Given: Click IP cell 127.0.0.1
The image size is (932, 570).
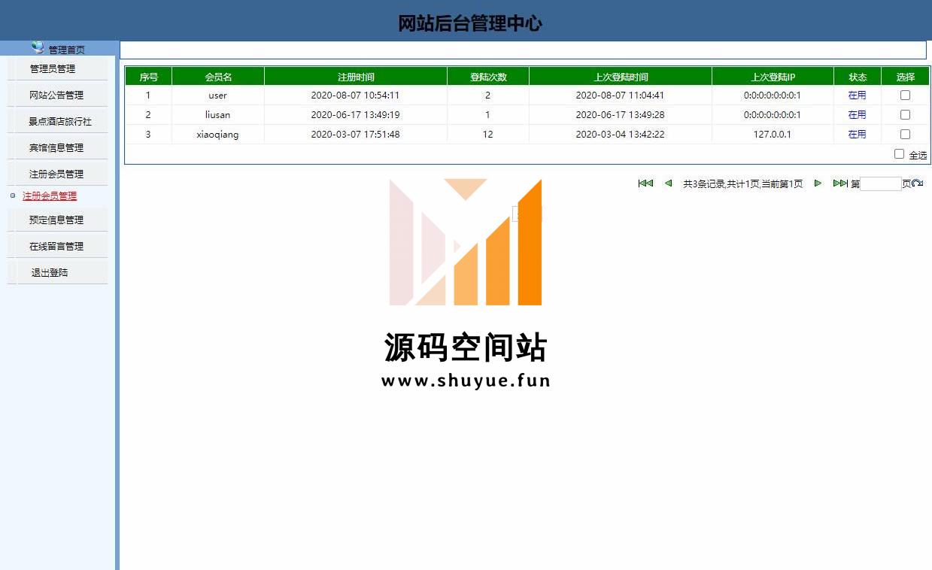Looking at the screenshot, I should pyautogui.click(x=773, y=135).
